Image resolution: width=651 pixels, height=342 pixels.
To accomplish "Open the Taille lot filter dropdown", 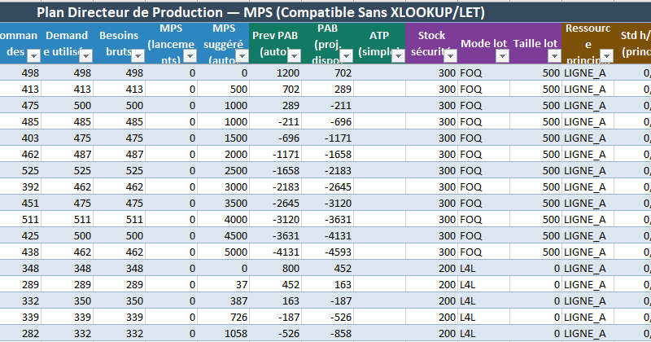I will [554, 55].
